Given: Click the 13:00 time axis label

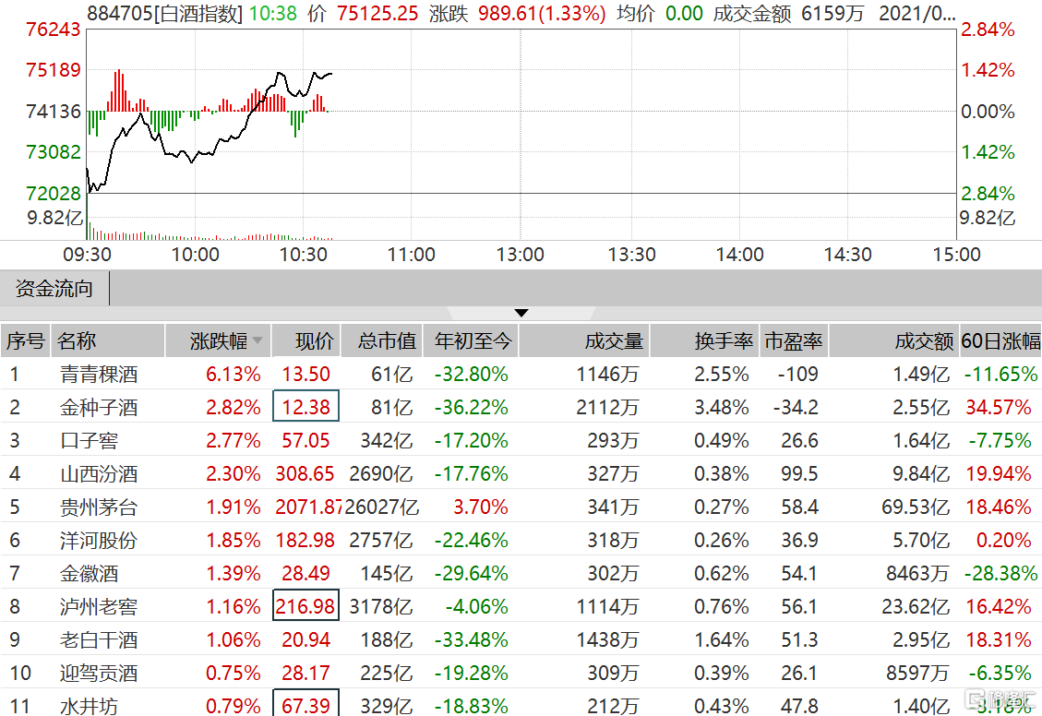Looking at the screenshot, I should coord(521,255).
